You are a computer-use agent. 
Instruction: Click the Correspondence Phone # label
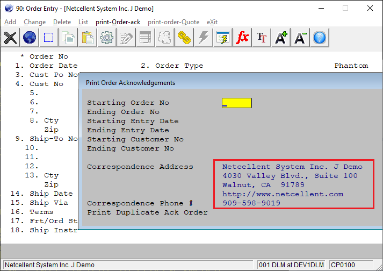(x=140, y=203)
